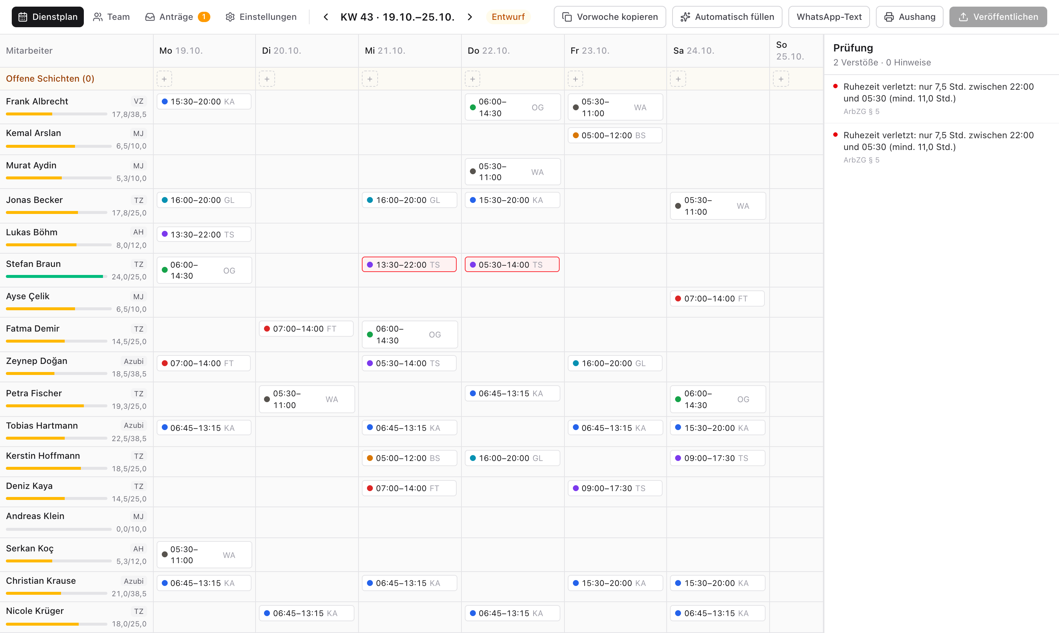
Task: Publish plan with Veröffentlichen
Action: coord(998,17)
